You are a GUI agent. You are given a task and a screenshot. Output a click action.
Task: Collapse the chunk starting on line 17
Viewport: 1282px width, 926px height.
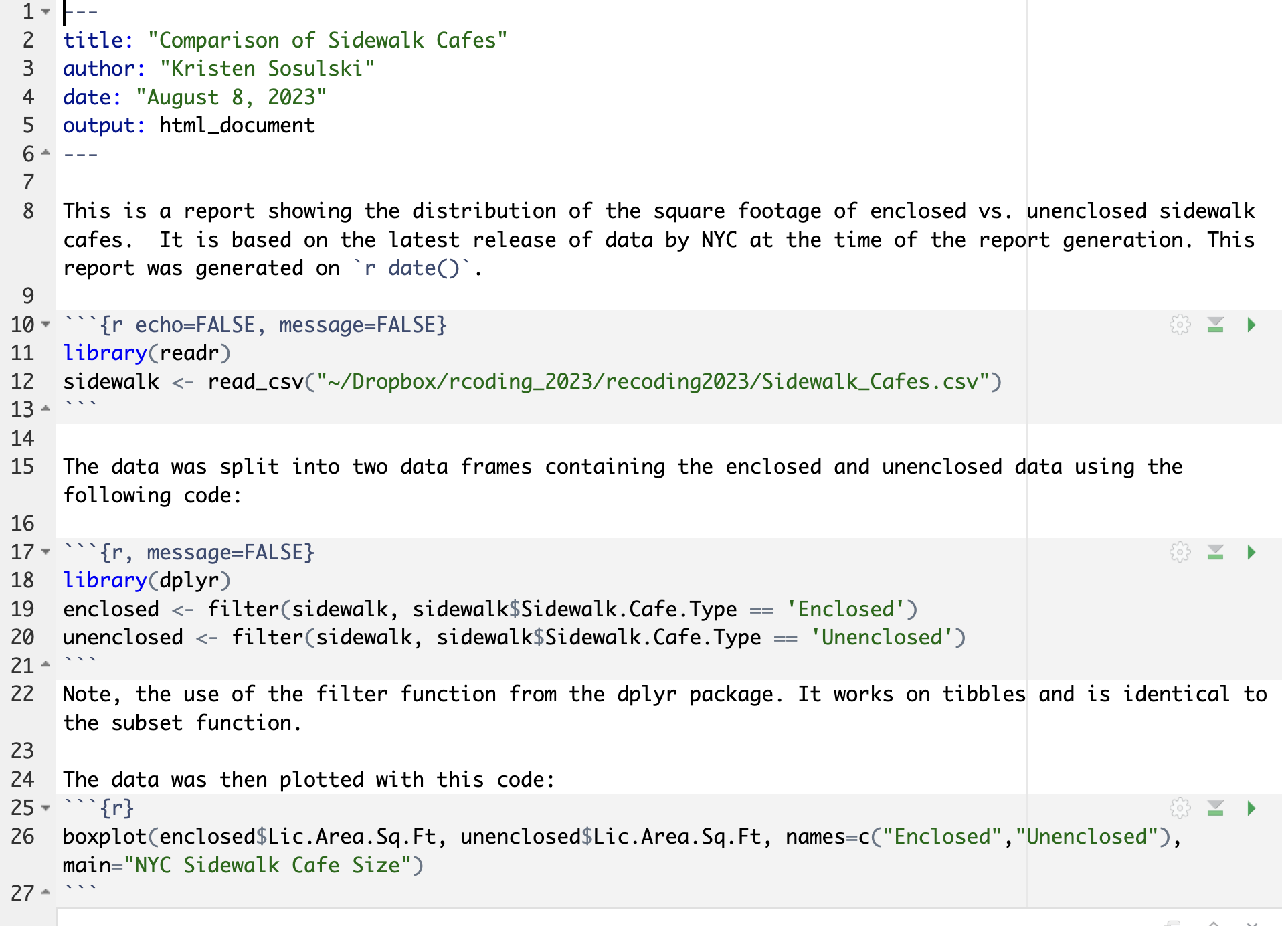click(x=45, y=553)
